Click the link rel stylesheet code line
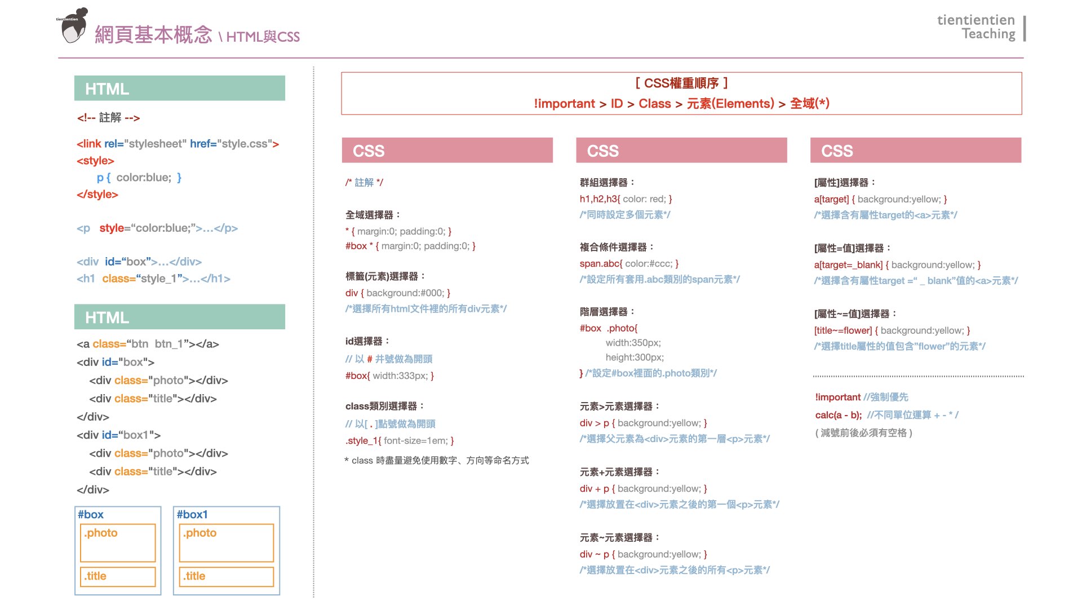The image size is (1082, 609). (x=178, y=144)
